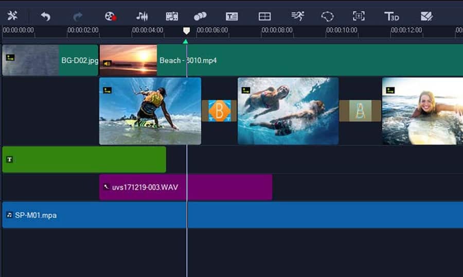Open the Time Remapping running-man icon
The image size is (463, 277).
(298, 16)
